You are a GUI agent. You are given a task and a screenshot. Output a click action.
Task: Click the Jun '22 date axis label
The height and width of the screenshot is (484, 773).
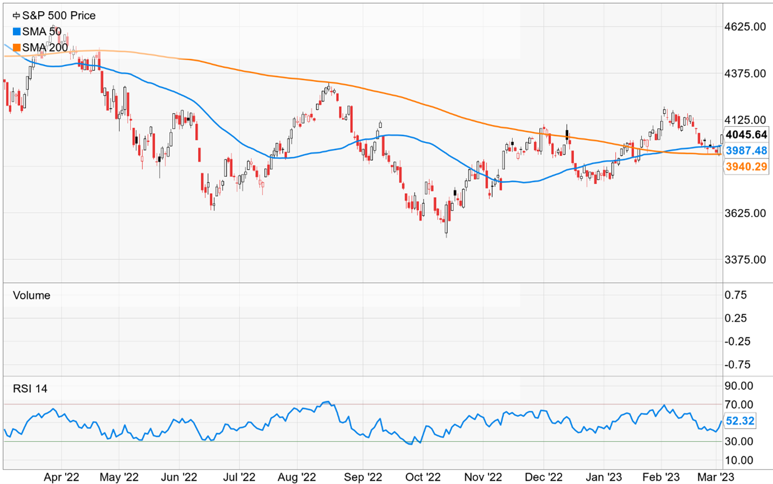click(x=179, y=477)
